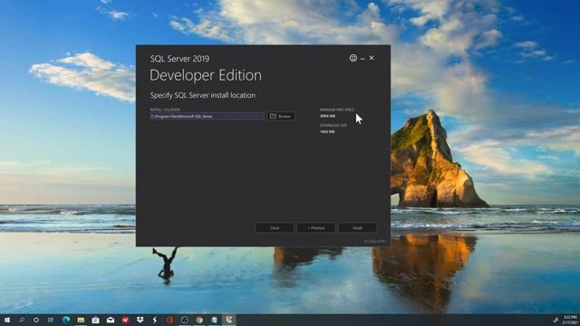
Task: Open the red app icon after Mail
Action: (125, 320)
